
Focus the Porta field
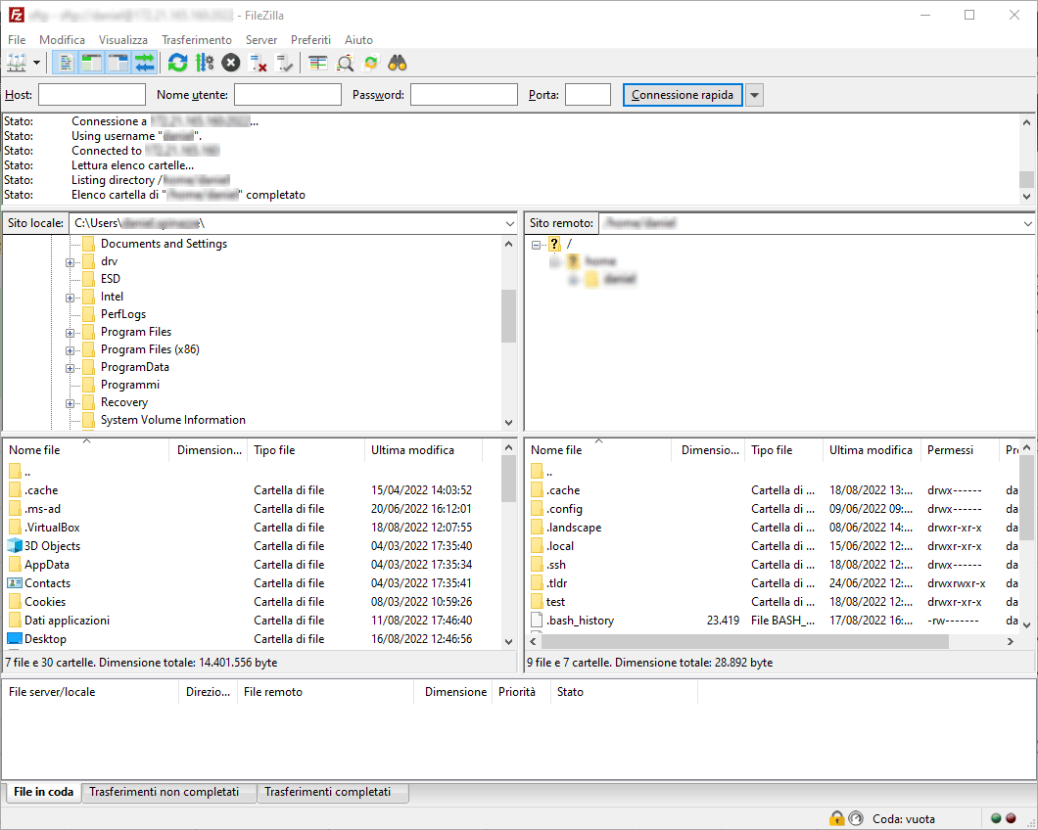pyautogui.click(x=588, y=95)
